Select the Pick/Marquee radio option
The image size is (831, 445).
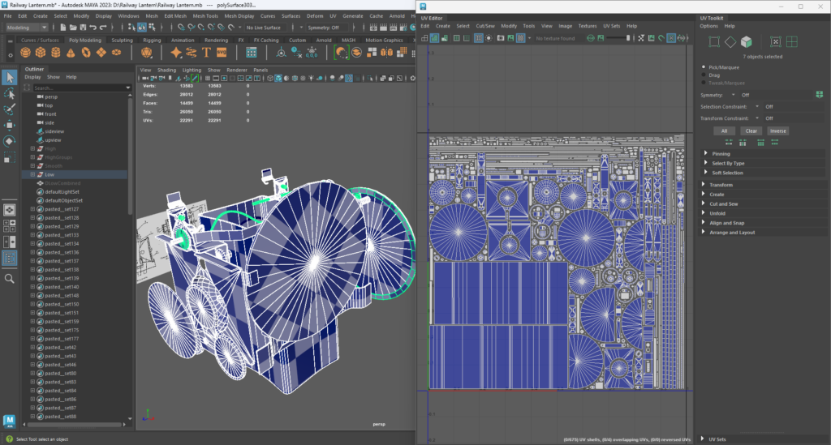click(704, 66)
